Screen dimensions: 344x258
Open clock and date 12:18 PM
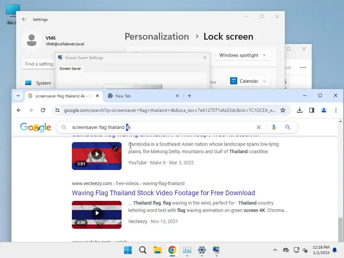coord(321,250)
